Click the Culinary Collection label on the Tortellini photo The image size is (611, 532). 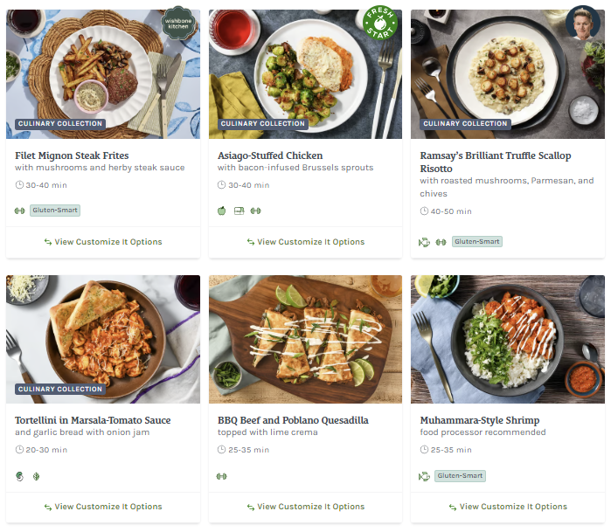click(60, 390)
